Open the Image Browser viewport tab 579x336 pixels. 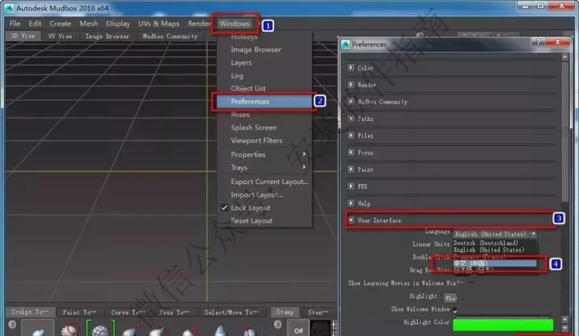point(107,36)
